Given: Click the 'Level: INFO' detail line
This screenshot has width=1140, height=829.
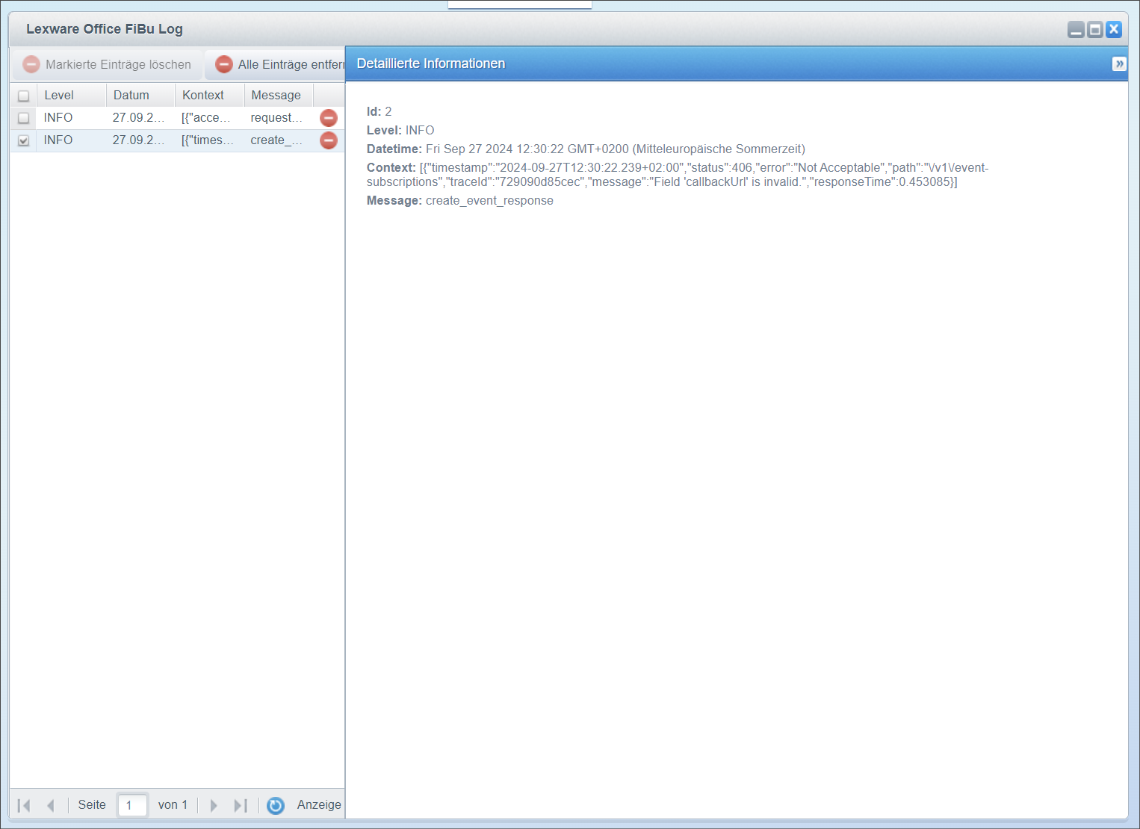Looking at the screenshot, I should click(x=400, y=131).
